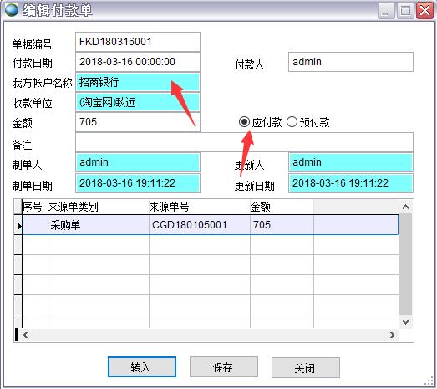The image size is (437, 389).
Task: Select the row indicator arrow for 采购单 row
Action: 18,225
